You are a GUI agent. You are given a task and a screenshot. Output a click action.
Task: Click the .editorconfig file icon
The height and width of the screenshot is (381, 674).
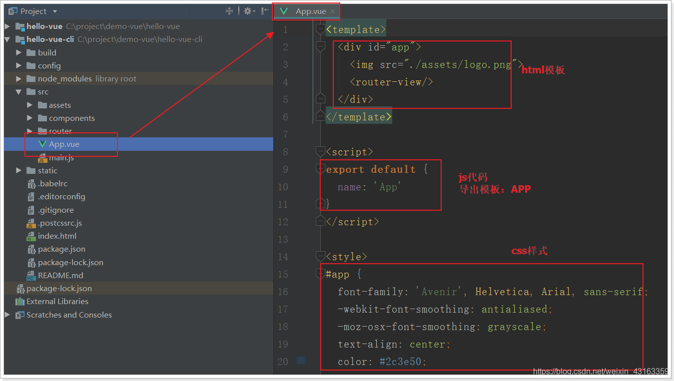click(31, 196)
